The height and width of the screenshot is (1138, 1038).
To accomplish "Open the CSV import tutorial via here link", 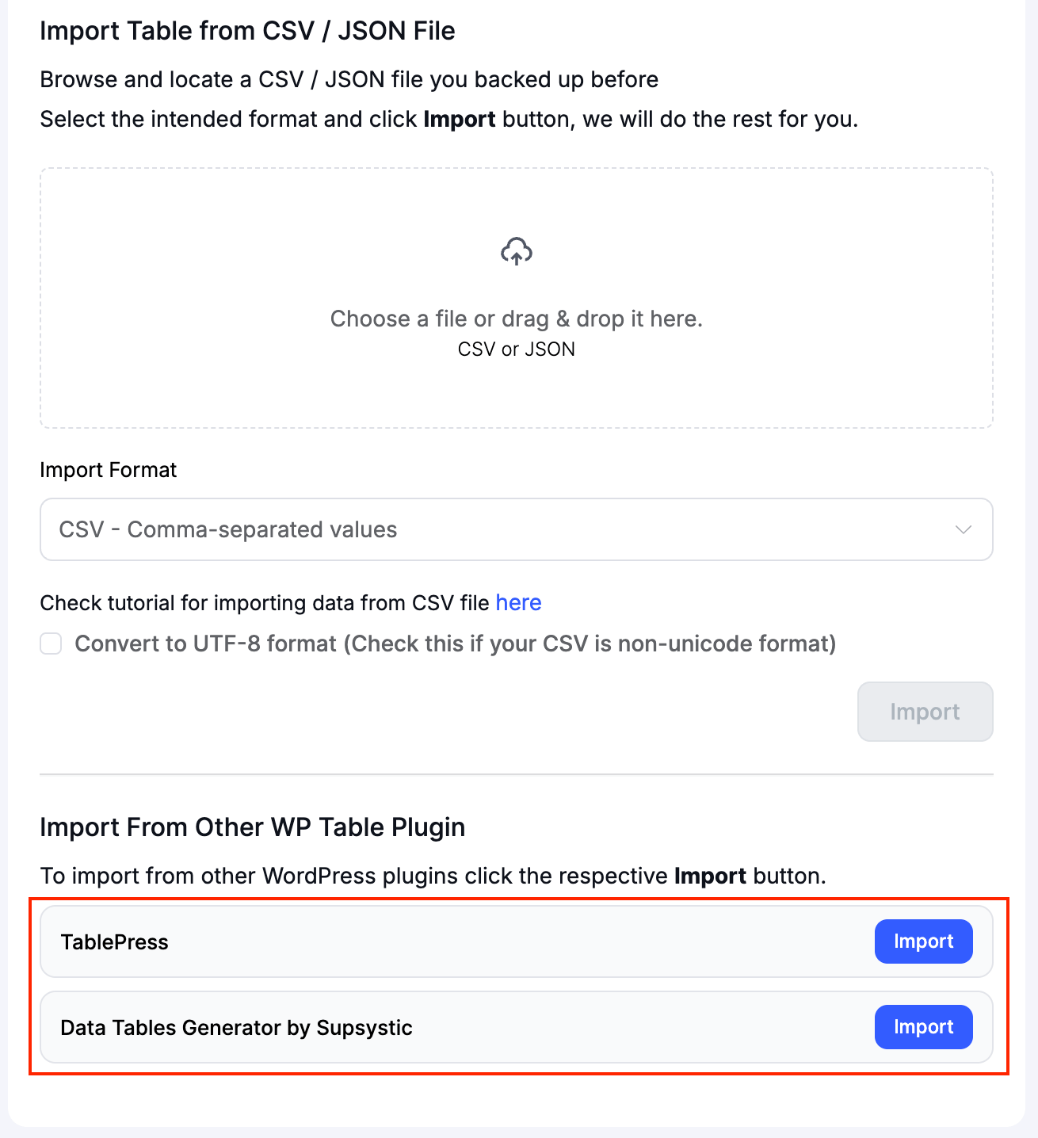I will 518,602.
